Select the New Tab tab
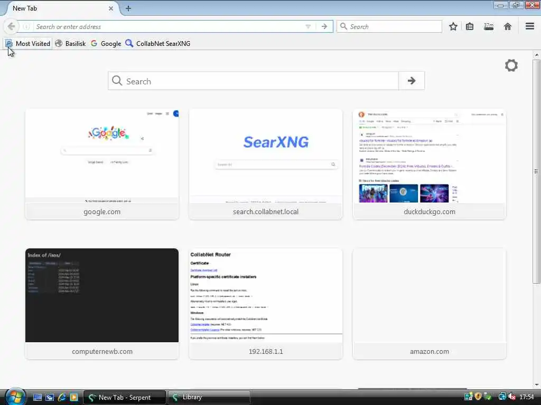 tap(59, 8)
